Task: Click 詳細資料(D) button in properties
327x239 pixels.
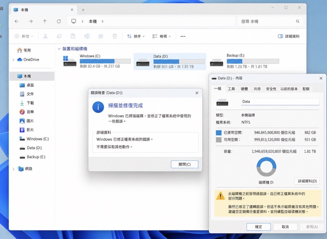Action: [307, 181]
